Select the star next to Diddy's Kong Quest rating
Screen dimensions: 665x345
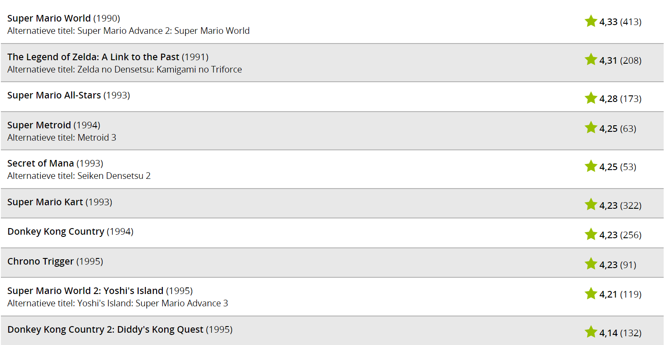(x=591, y=332)
